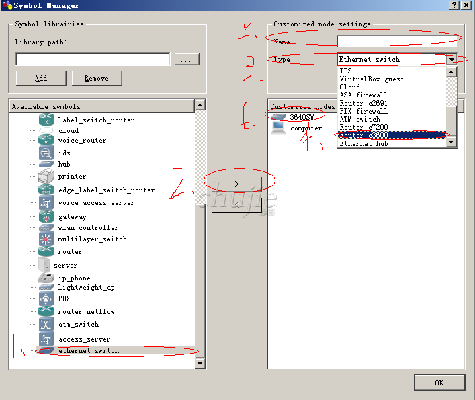Select the edge_label_switch_router icon
475x400 pixels.
pos(46,190)
